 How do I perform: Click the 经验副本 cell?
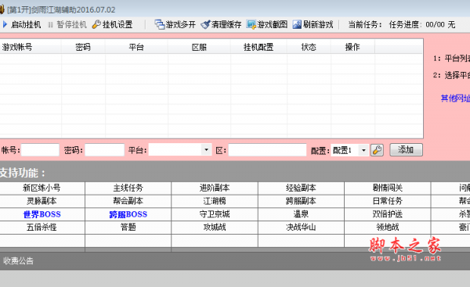tap(301, 188)
